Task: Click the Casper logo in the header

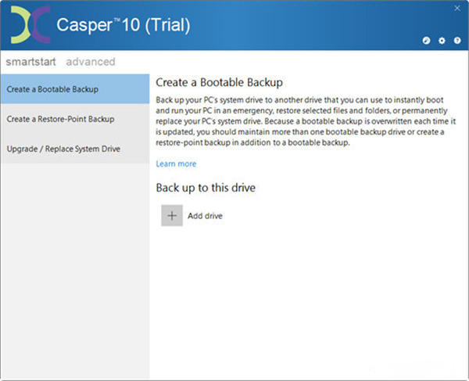Action: pyautogui.click(x=30, y=25)
